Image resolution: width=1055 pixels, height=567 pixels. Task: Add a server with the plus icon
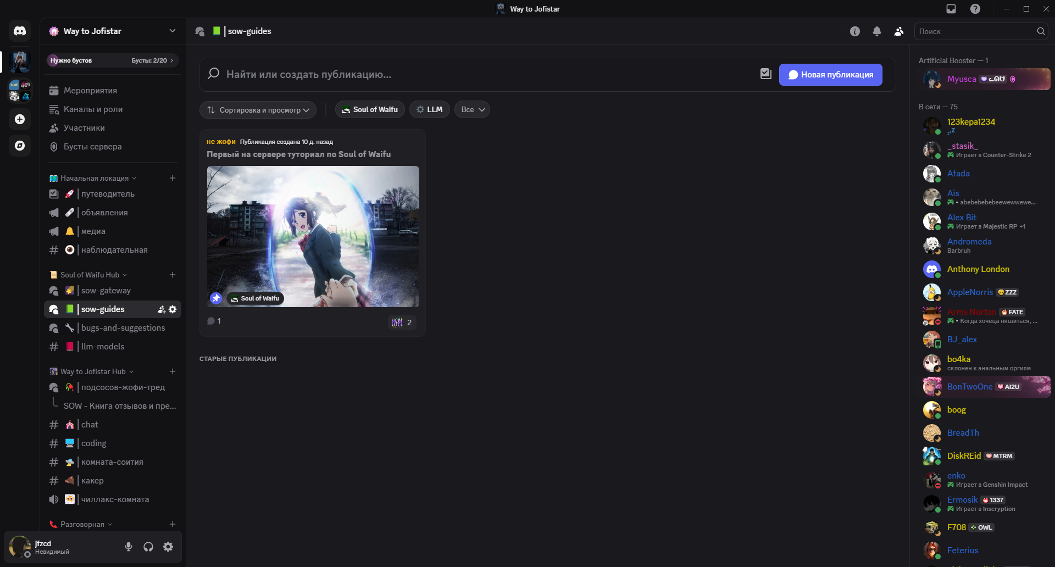(20, 119)
